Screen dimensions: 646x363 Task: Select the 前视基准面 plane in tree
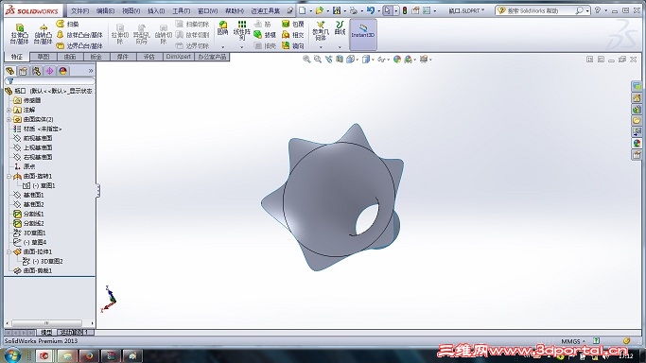(x=33, y=138)
